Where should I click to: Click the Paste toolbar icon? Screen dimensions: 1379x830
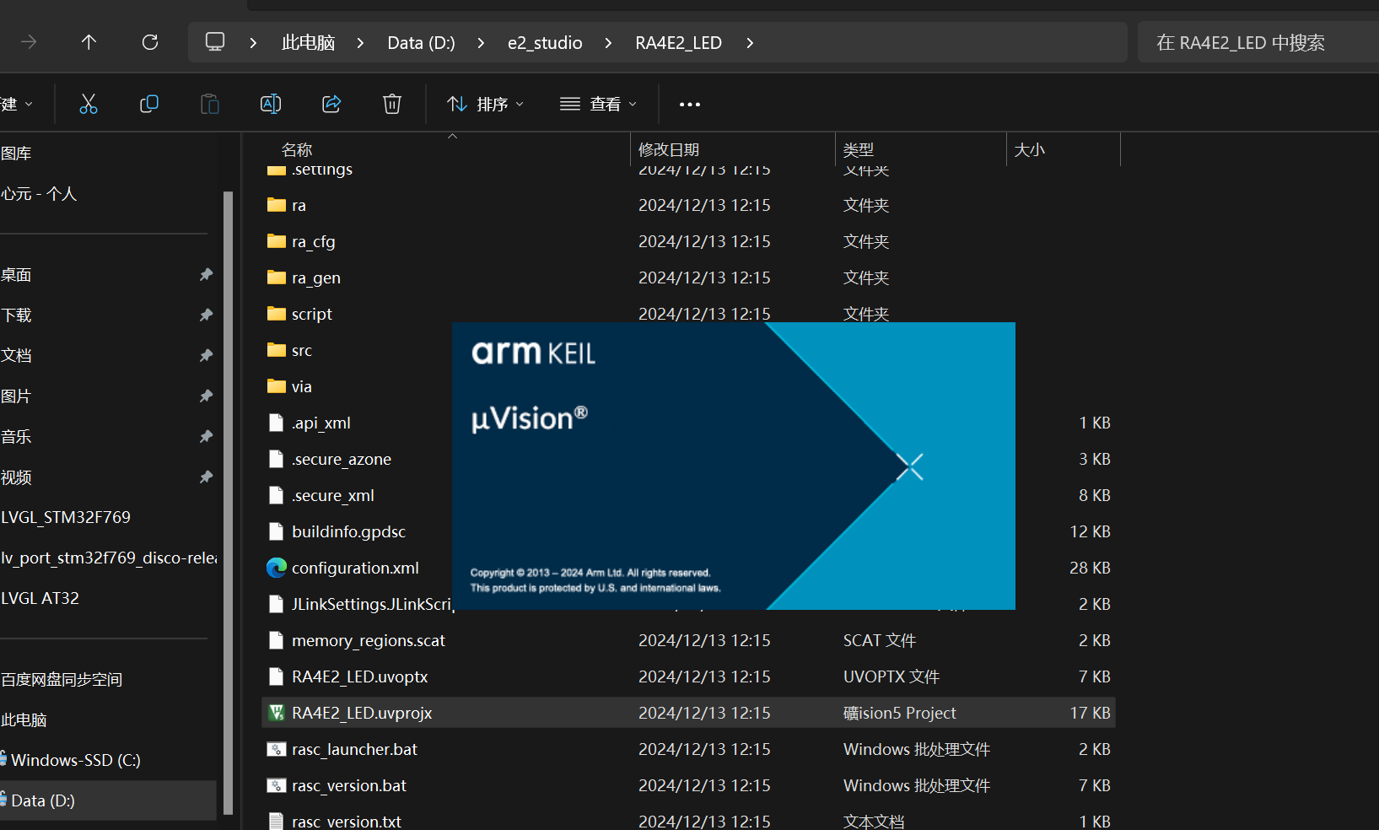(x=210, y=104)
